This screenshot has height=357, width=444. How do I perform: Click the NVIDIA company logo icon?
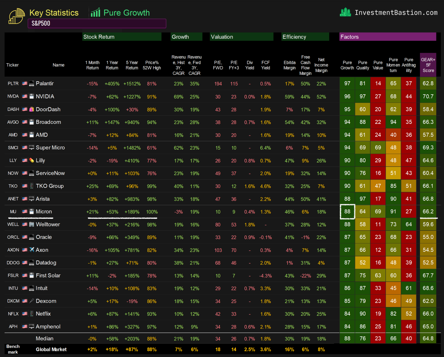pos(32,96)
